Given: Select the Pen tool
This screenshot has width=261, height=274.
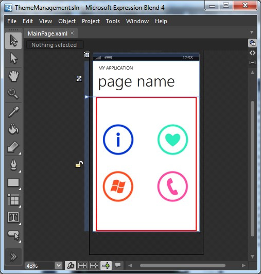Looking at the screenshot, I should click(x=13, y=165).
